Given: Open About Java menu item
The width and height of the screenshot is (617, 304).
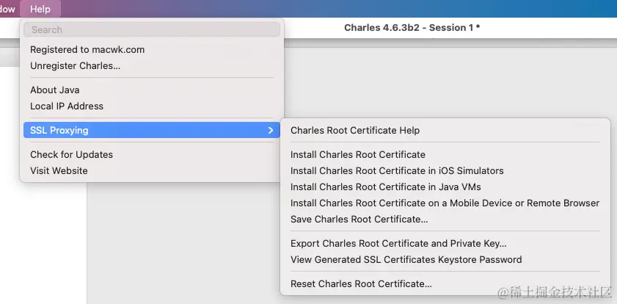Looking at the screenshot, I should click(55, 90).
